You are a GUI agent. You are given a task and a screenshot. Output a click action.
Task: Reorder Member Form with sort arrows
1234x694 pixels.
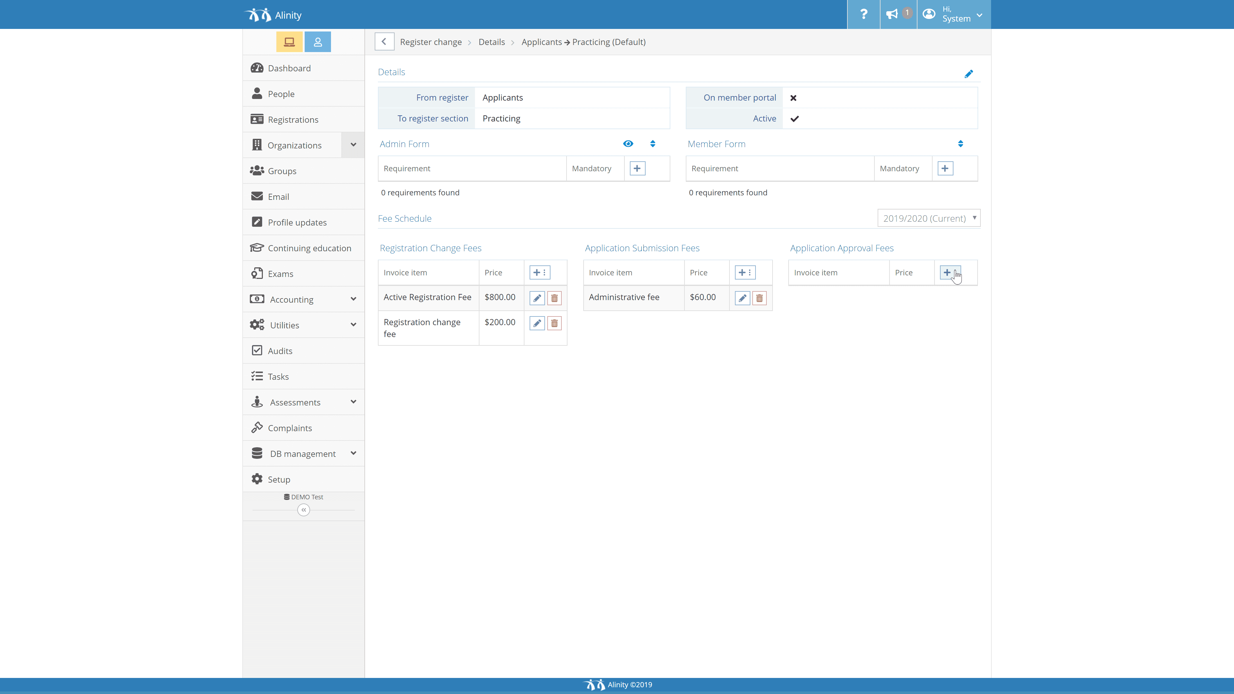(x=961, y=144)
